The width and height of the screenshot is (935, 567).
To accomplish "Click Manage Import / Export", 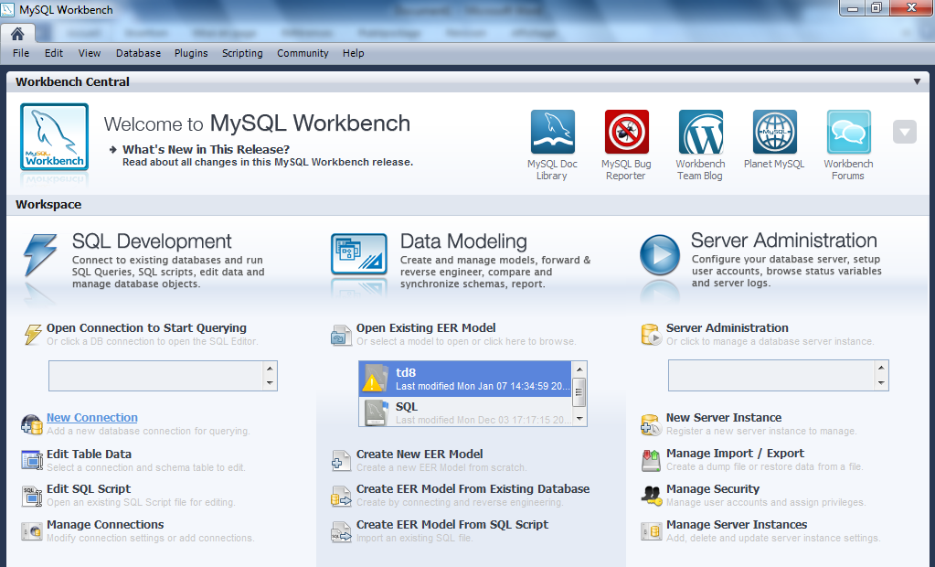I will [x=735, y=454].
